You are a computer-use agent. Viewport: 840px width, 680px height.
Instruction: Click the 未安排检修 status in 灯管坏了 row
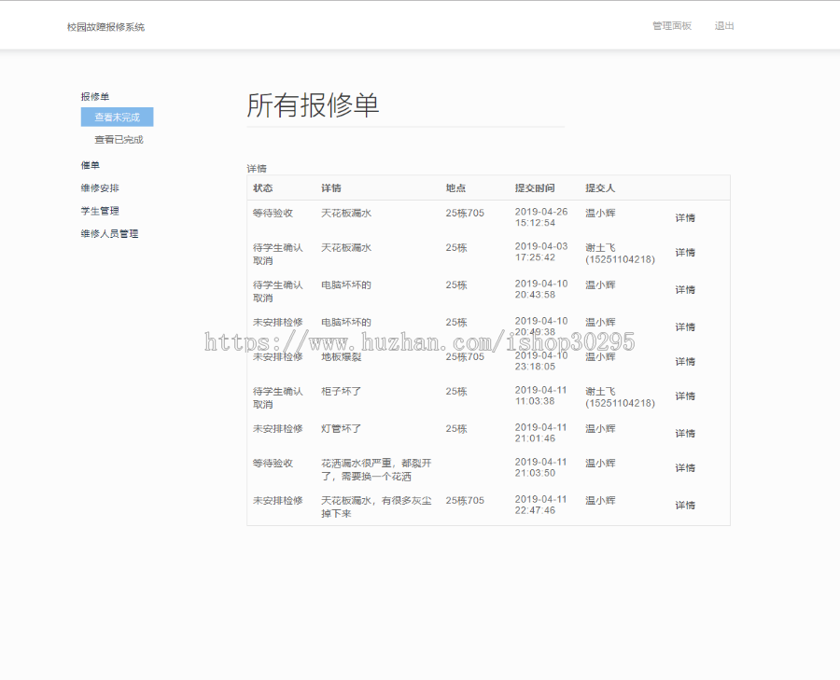coord(277,428)
